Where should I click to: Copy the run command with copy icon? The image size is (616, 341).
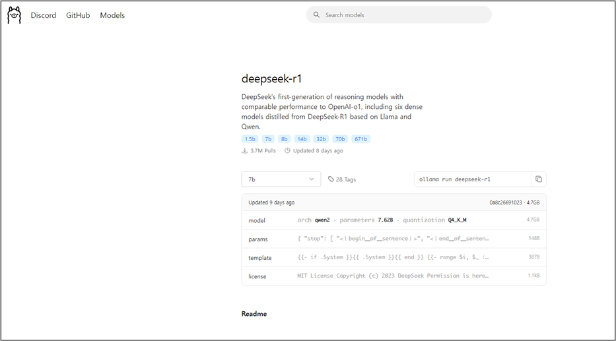[539, 179]
